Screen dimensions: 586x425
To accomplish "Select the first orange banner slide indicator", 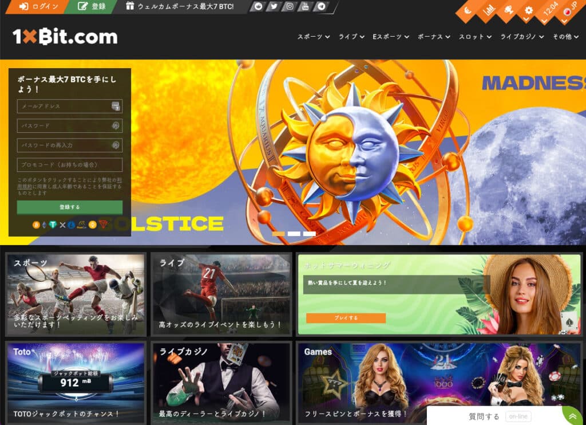I will pos(279,234).
